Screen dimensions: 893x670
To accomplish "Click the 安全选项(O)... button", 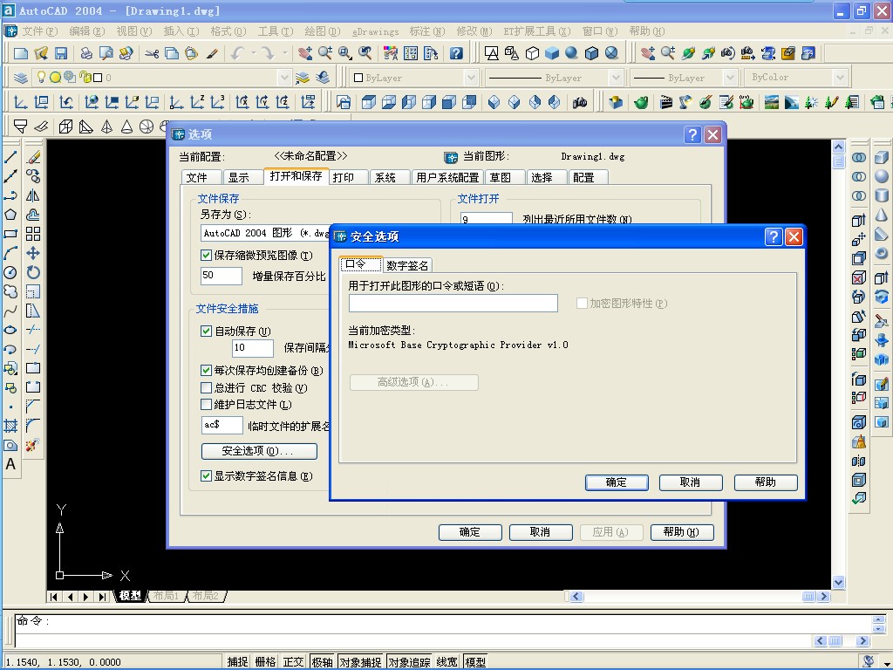I will [x=259, y=451].
